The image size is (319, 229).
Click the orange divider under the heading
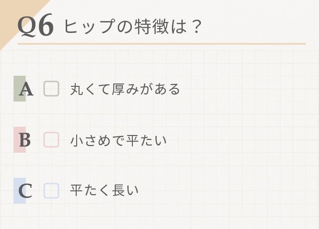(162, 43)
